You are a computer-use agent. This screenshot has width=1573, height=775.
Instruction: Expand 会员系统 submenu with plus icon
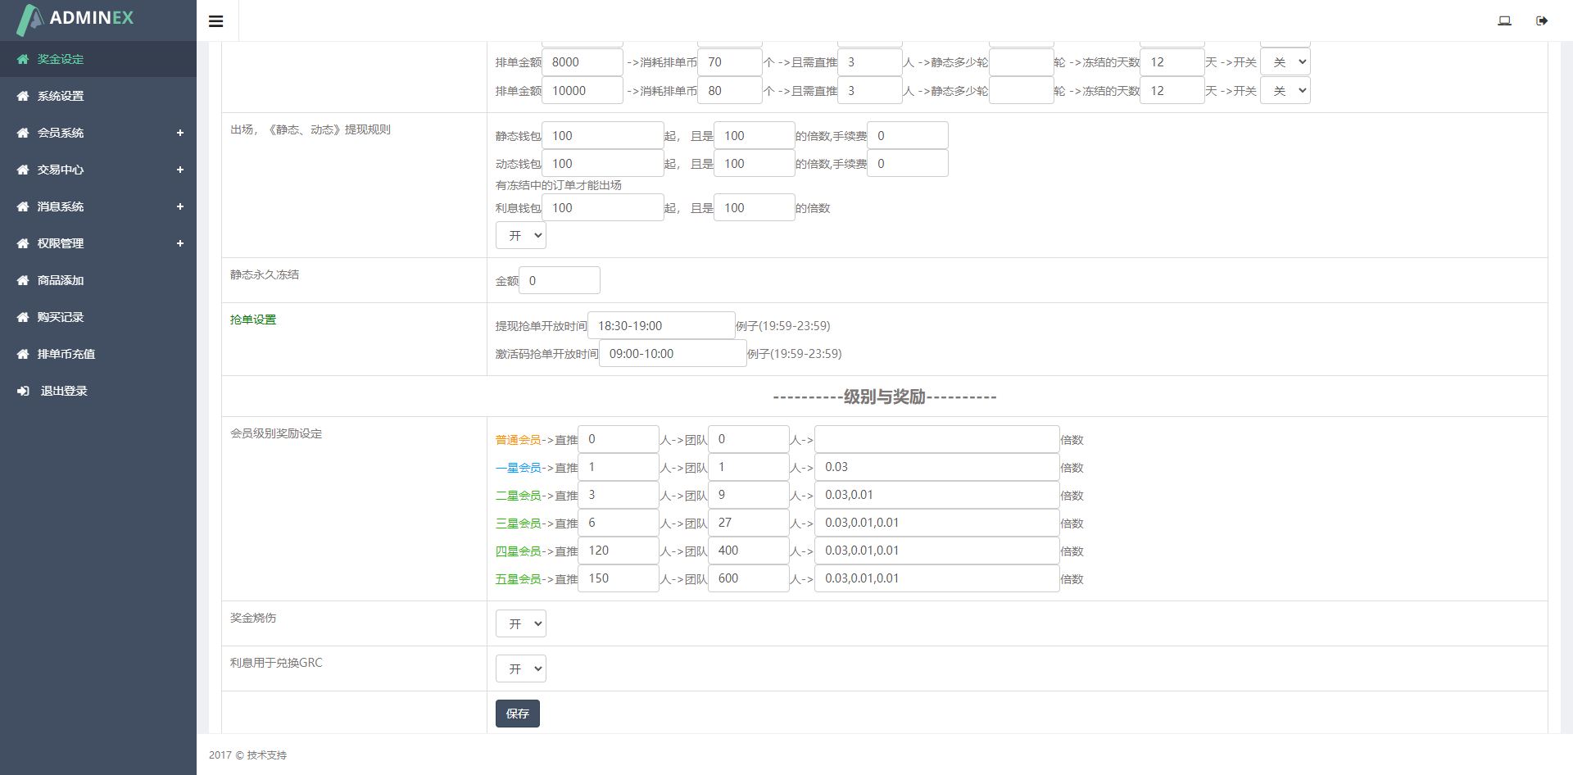pos(180,133)
